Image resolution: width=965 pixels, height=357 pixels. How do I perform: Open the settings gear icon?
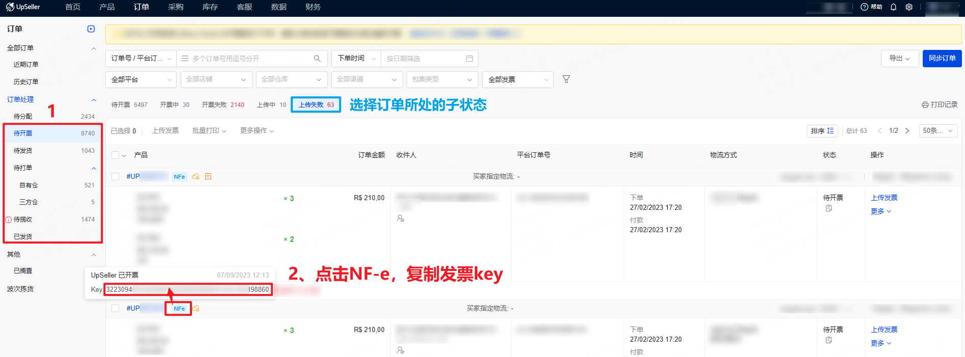click(909, 7)
